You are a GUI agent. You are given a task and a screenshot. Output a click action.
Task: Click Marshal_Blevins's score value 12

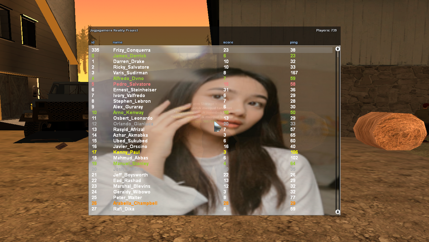click(226, 186)
